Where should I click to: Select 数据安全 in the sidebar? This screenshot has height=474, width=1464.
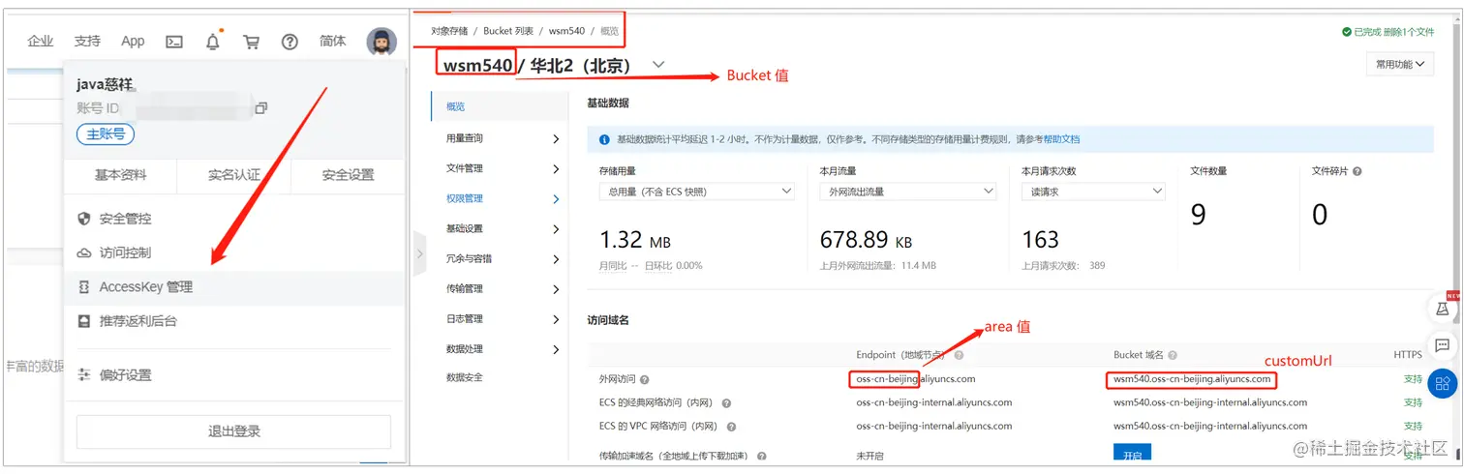coord(464,377)
